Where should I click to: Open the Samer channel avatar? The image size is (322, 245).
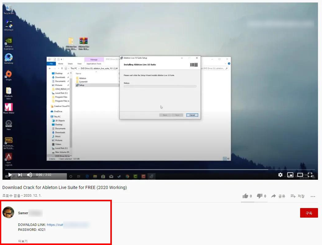click(x=8, y=212)
